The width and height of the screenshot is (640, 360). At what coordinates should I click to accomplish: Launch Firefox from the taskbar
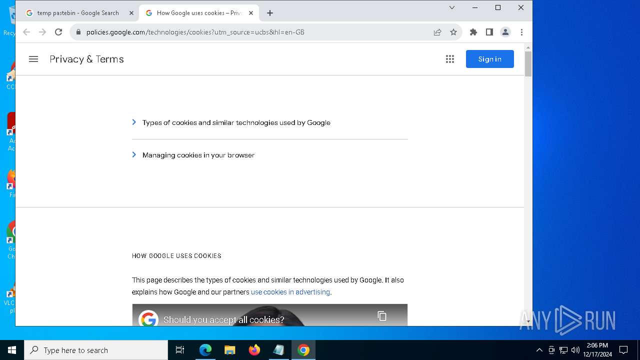click(254, 350)
